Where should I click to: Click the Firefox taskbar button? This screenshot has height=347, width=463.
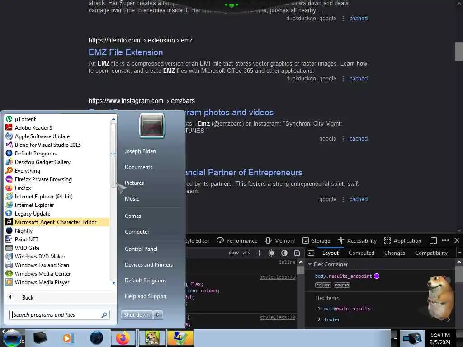click(x=123, y=338)
